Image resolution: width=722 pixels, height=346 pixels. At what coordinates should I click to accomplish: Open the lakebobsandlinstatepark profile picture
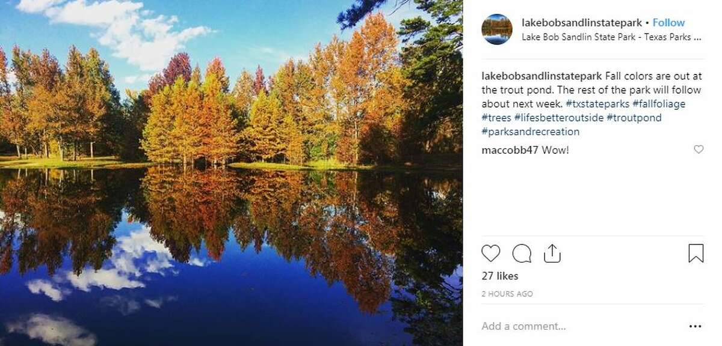click(497, 29)
